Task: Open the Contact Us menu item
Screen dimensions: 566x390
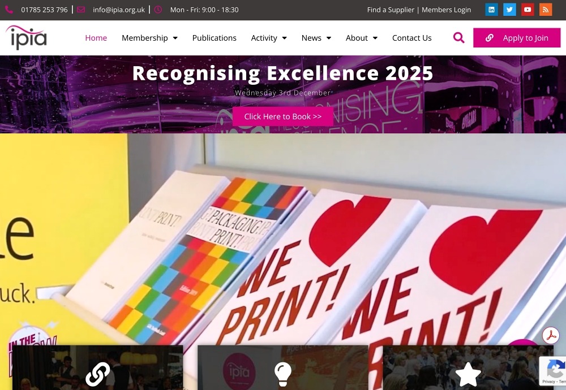Action: 412,38
